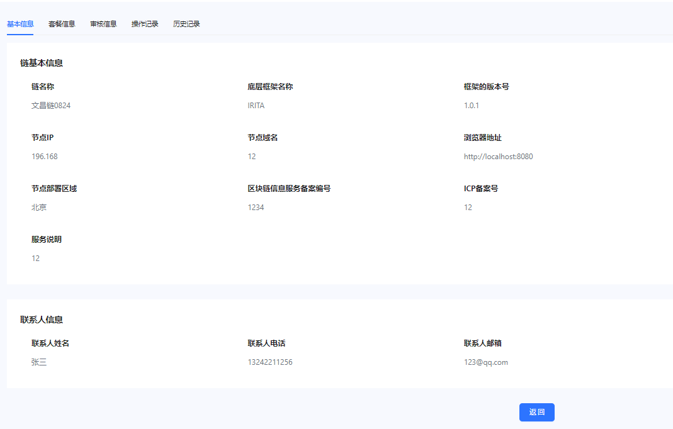This screenshot has width=673, height=429.
Task: Click the 区块链信息服务备案编号 label
Action: [290, 188]
